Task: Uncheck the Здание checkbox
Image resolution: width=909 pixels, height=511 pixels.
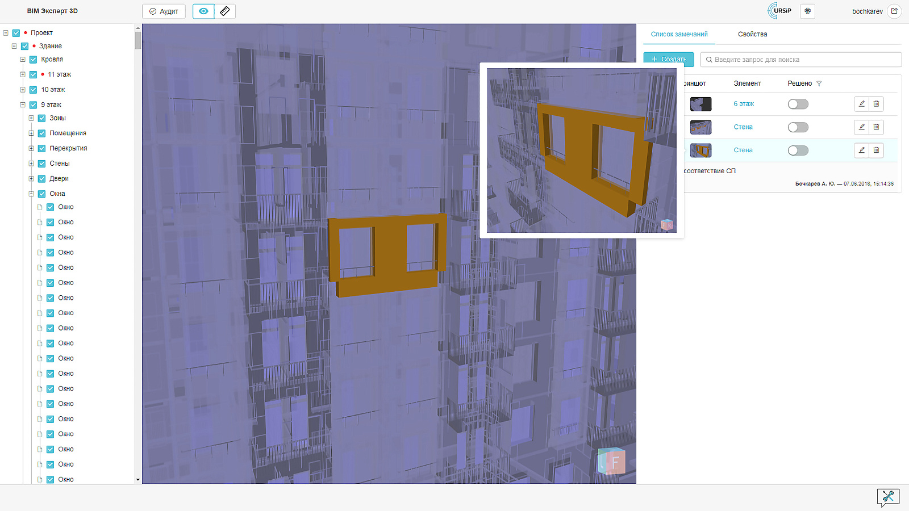Action: [25, 46]
